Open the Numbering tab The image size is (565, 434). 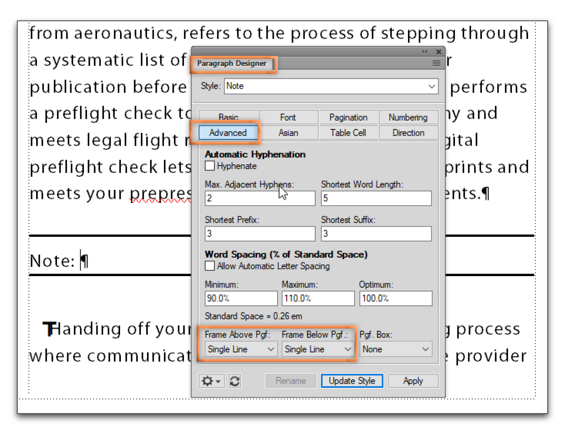[408, 117]
